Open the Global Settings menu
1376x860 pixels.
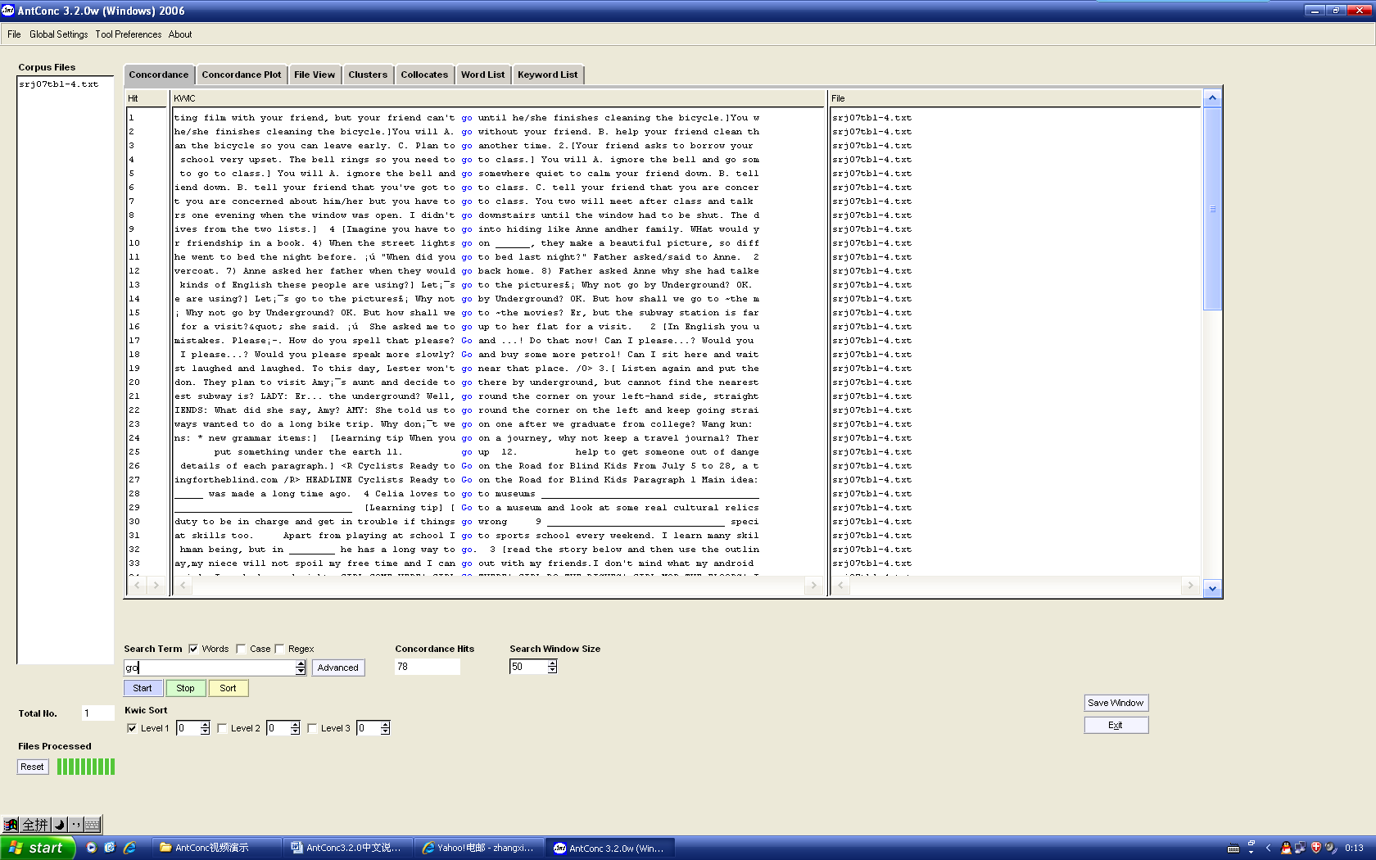pos(58,34)
